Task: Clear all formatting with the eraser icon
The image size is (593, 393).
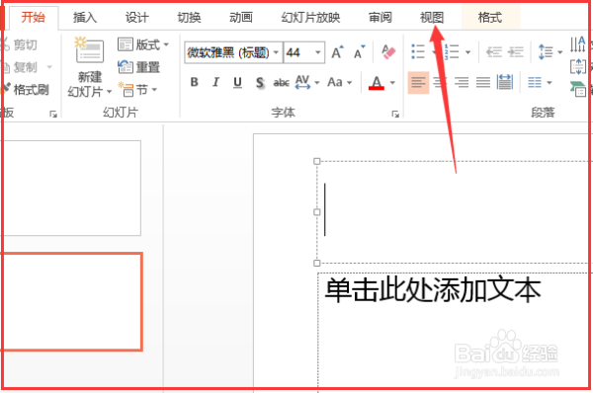Action: (388, 52)
